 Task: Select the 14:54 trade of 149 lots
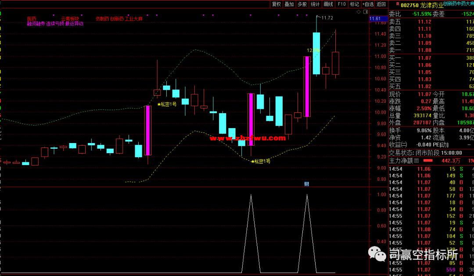(x=431, y=176)
